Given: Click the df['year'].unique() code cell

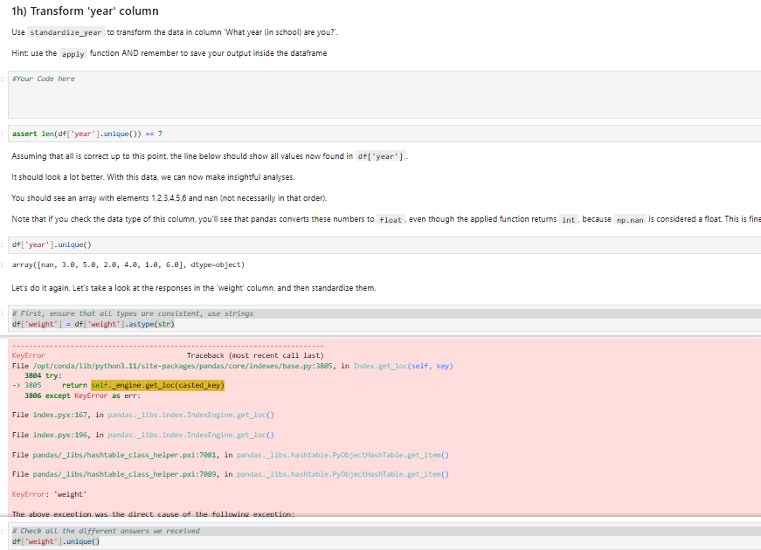Looking at the screenshot, I should (x=384, y=245).
